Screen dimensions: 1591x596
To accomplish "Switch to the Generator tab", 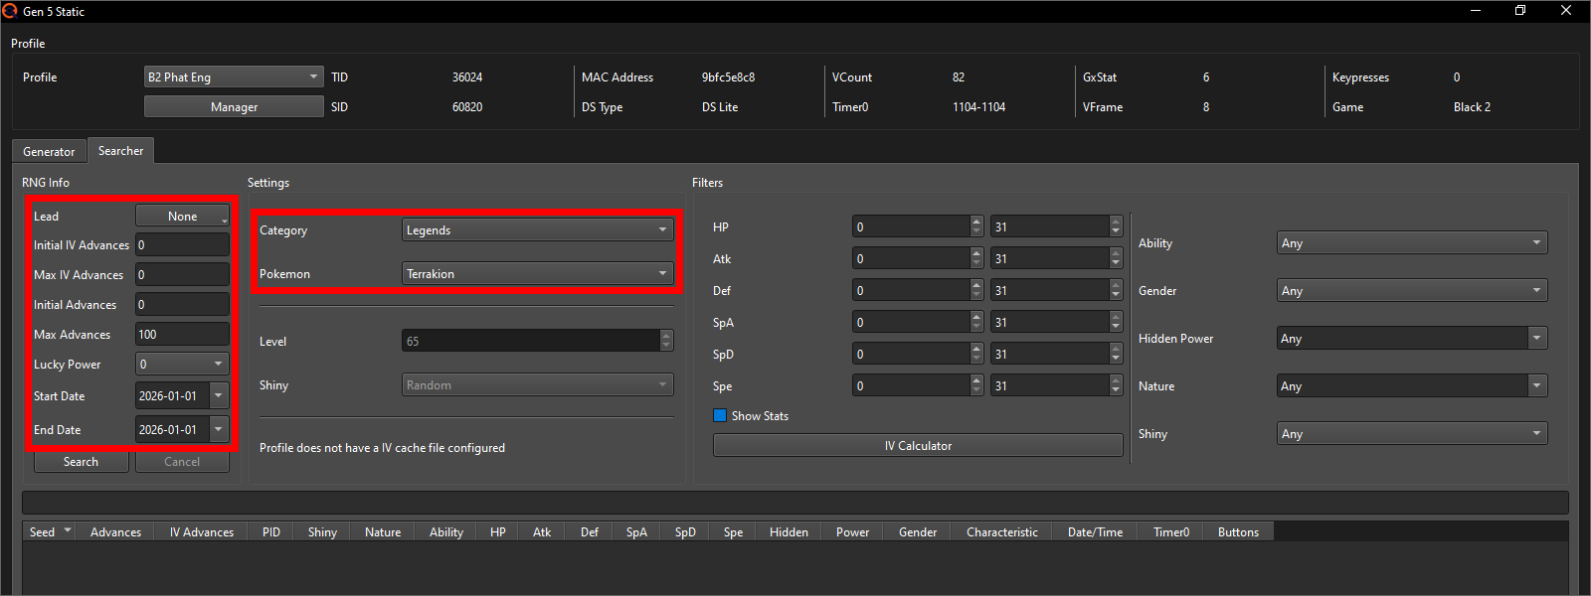I will point(49,151).
